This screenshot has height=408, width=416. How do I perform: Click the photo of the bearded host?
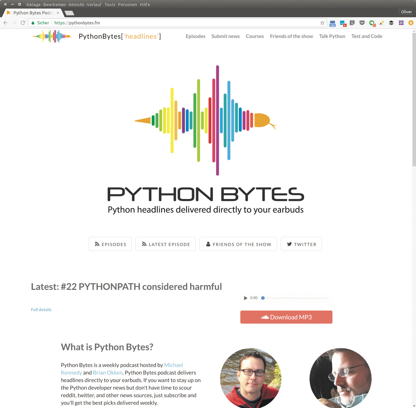(x=341, y=378)
